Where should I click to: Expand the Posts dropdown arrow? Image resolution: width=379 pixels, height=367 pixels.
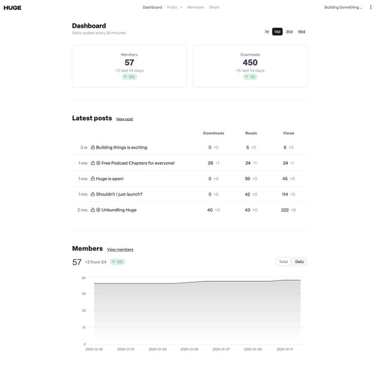181,7
